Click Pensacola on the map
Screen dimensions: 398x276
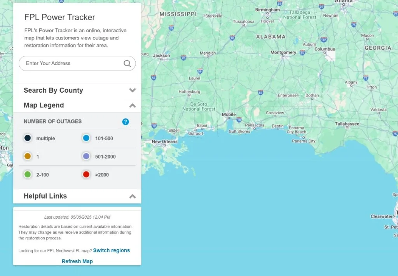pos(255,125)
